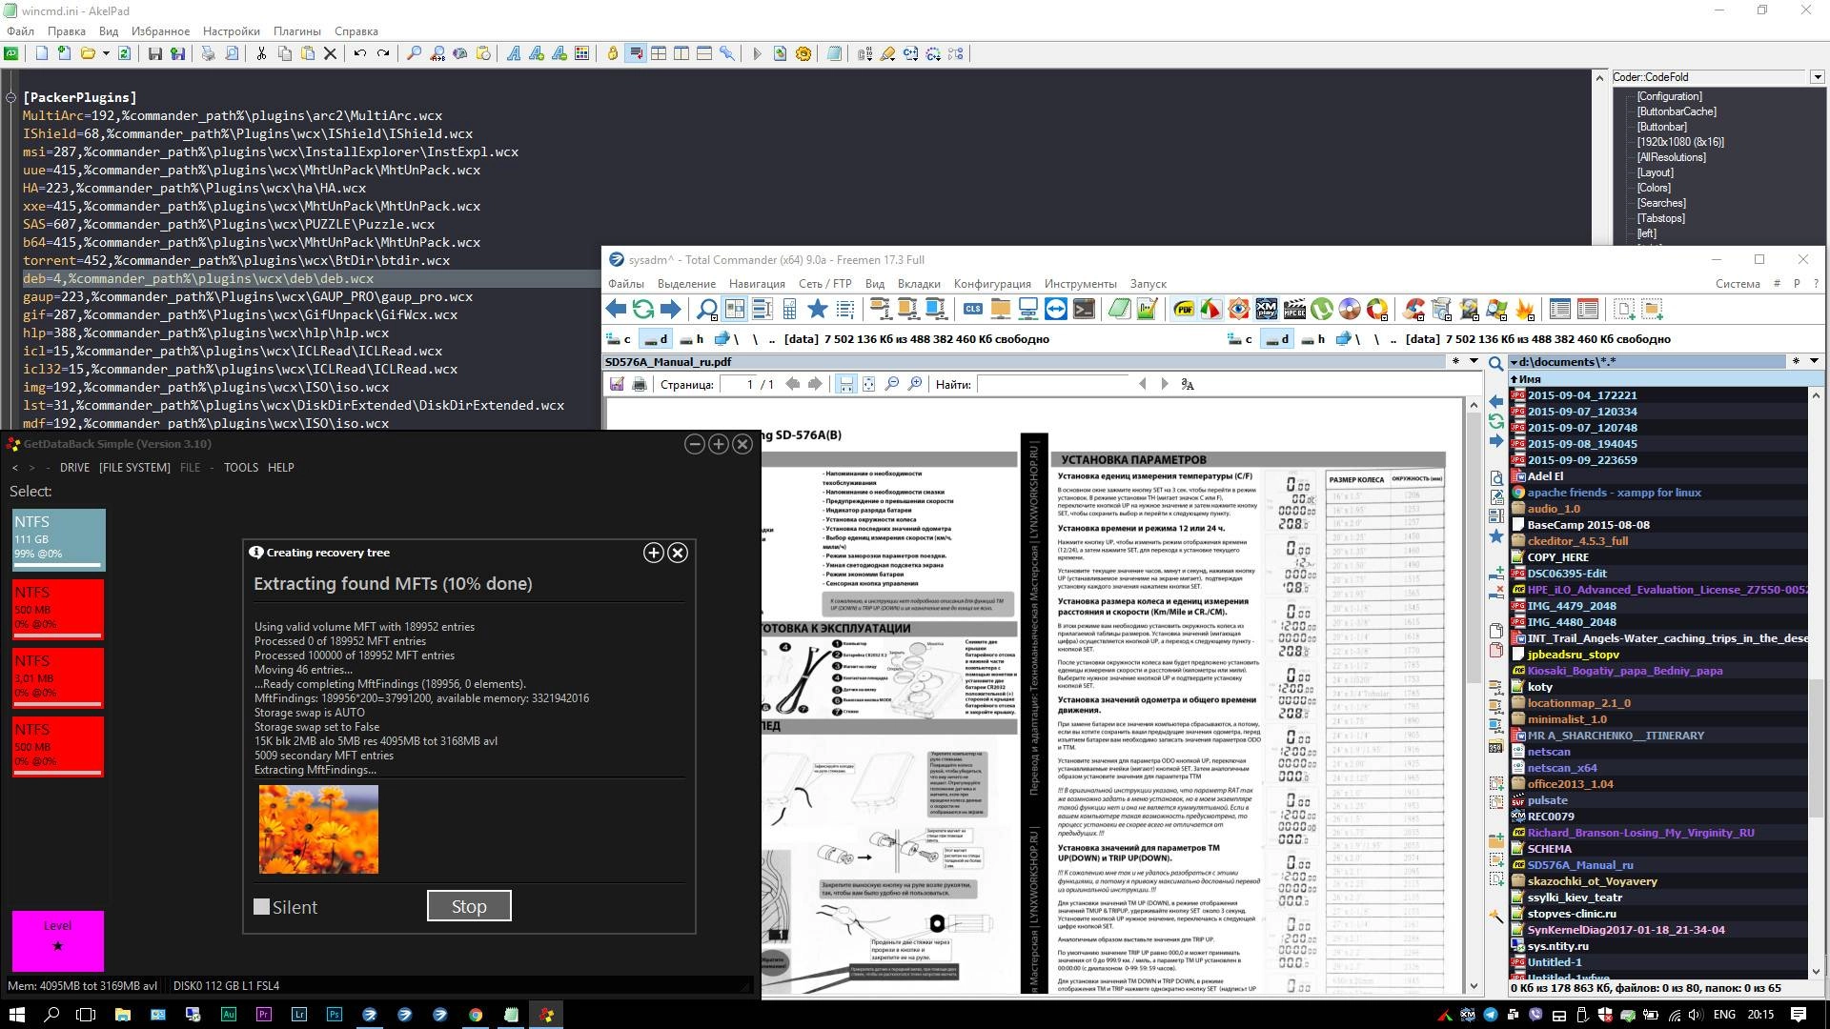This screenshot has width=1830, height=1029.
Task: Toggle fit-width view in PDF viewer toolbar
Action: click(845, 384)
